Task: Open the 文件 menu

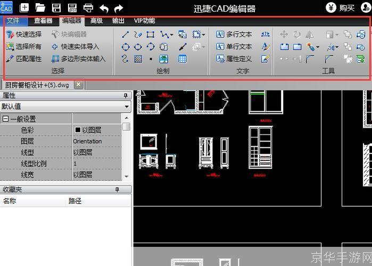Action: pos(13,21)
